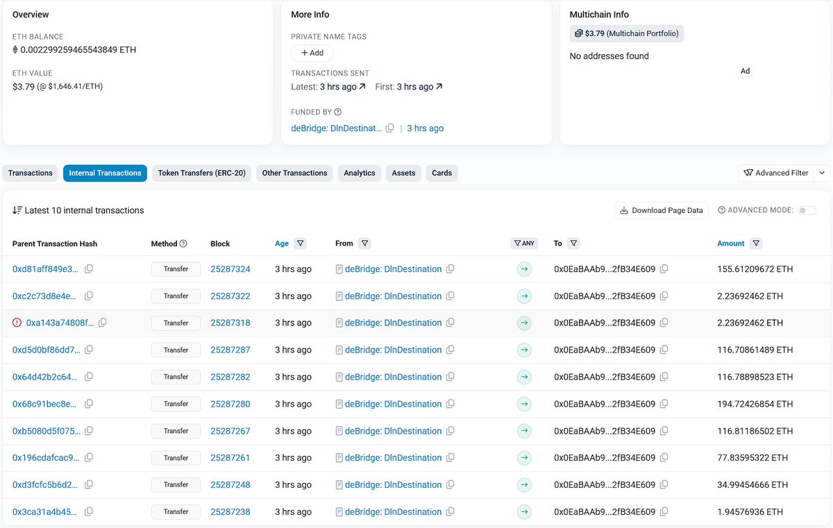This screenshot has width=833, height=528.
Task: Switch to the Transactions tab
Action: click(x=31, y=173)
